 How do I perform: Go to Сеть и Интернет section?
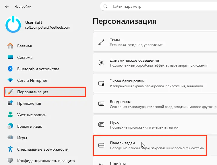point(32,80)
